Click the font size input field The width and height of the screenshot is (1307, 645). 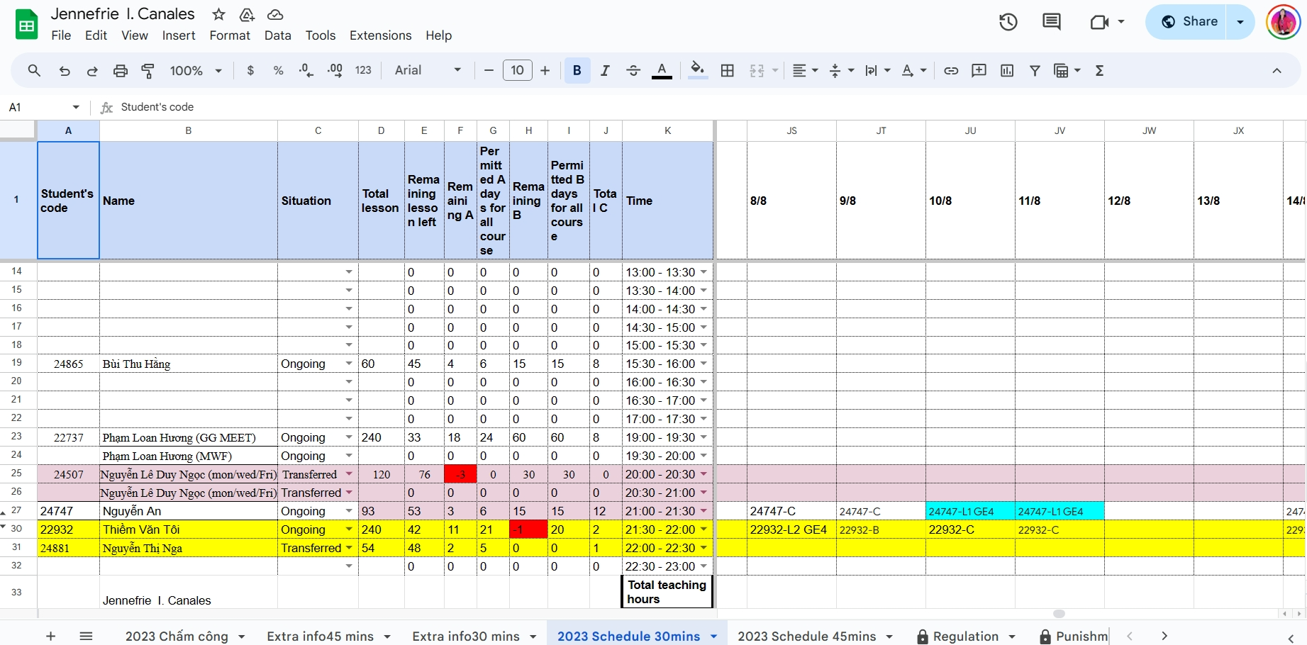point(517,71)
